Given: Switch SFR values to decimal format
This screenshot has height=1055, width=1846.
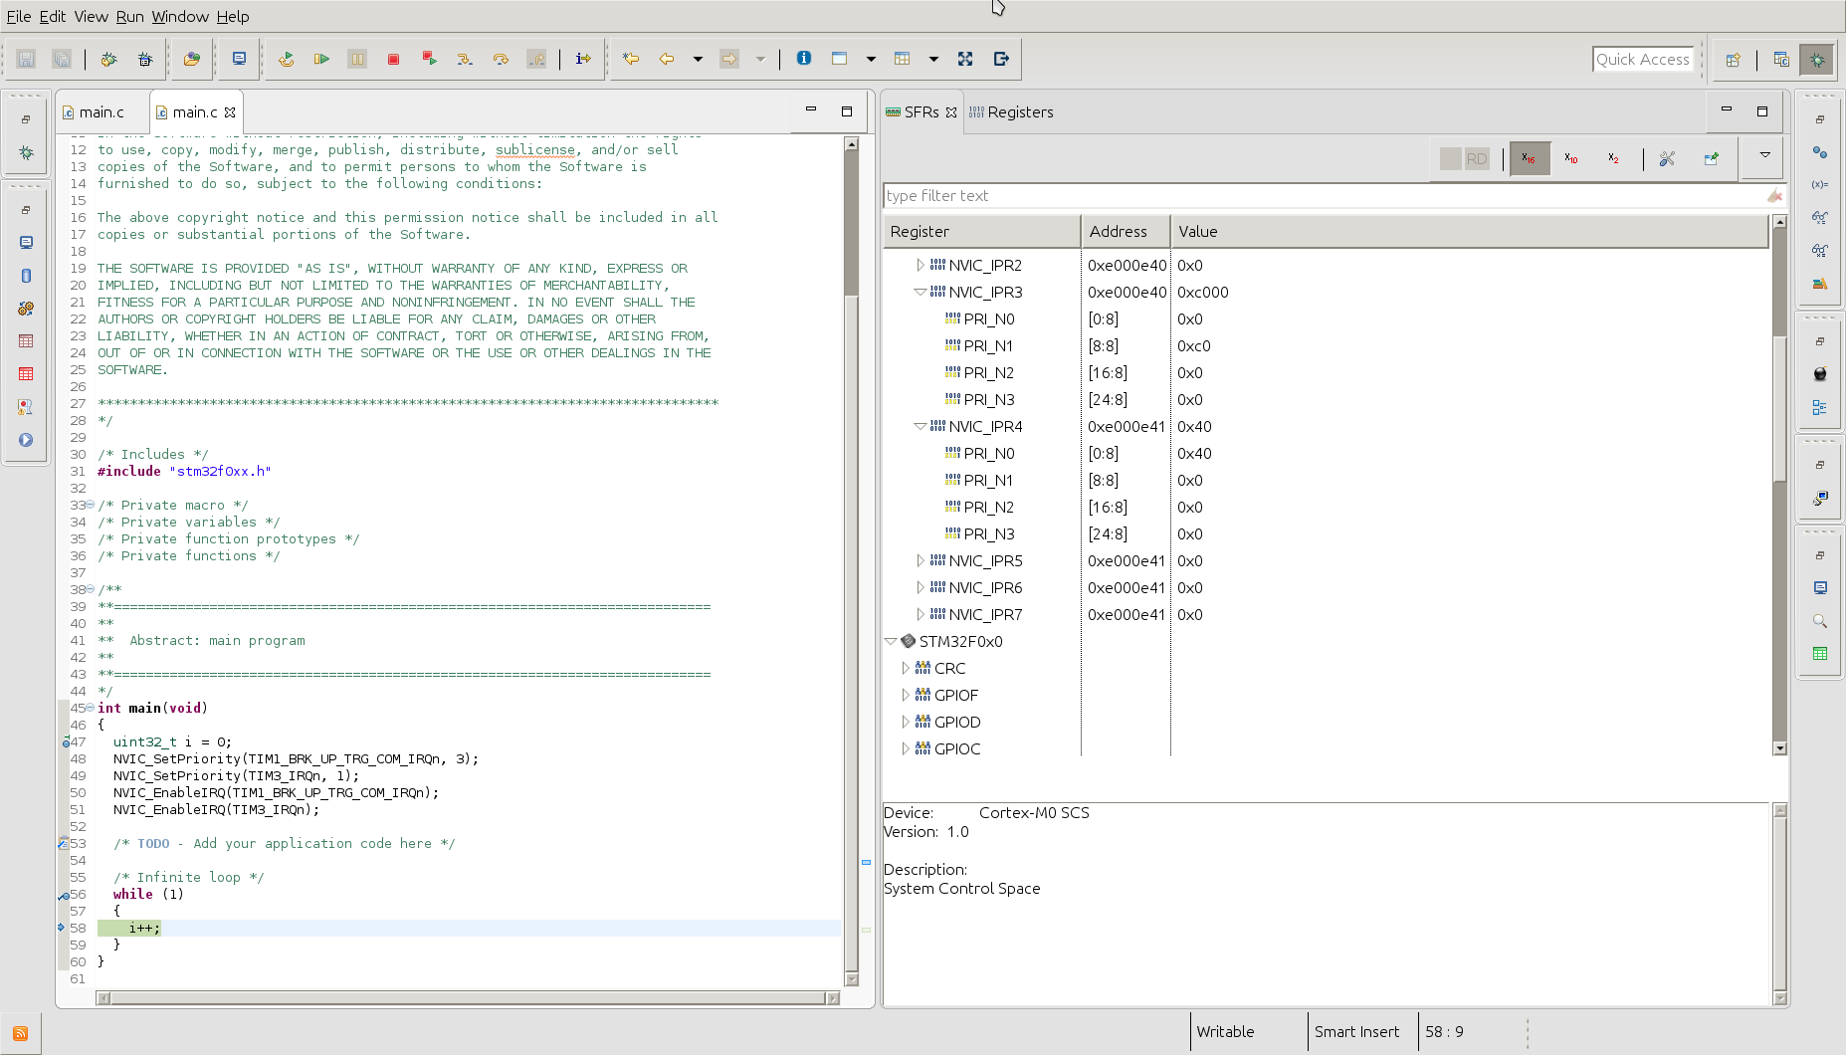Looking at the screenshot, I should [1571, 159].
